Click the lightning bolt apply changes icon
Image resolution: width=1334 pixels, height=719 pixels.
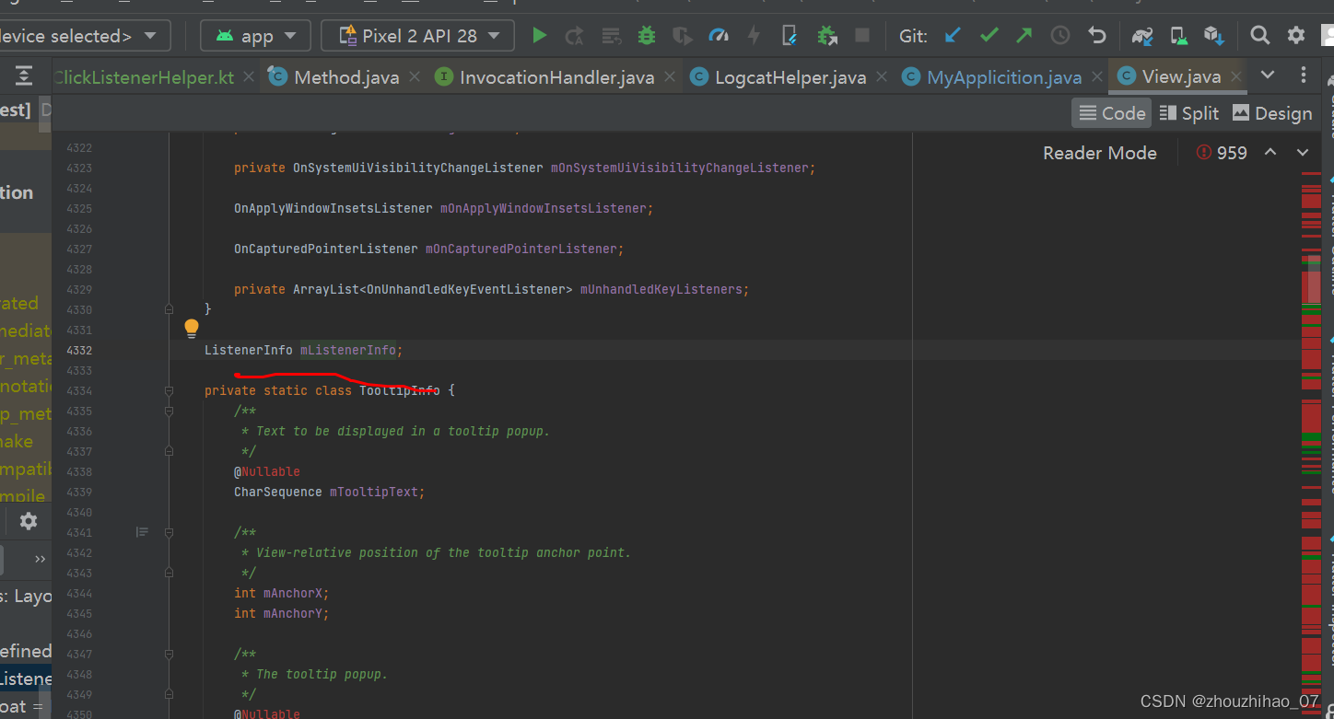(x=754, y=36)
